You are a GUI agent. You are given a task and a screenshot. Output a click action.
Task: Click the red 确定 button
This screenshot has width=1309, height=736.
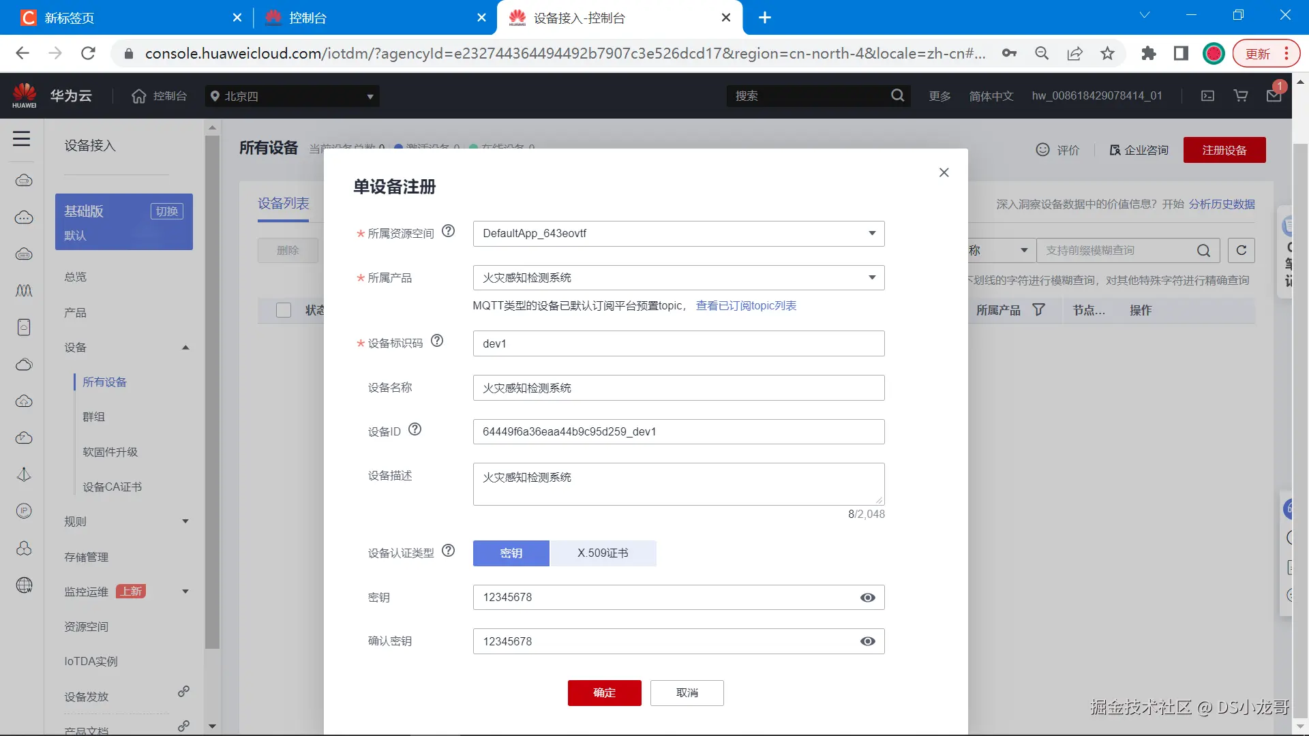point(604,693)
